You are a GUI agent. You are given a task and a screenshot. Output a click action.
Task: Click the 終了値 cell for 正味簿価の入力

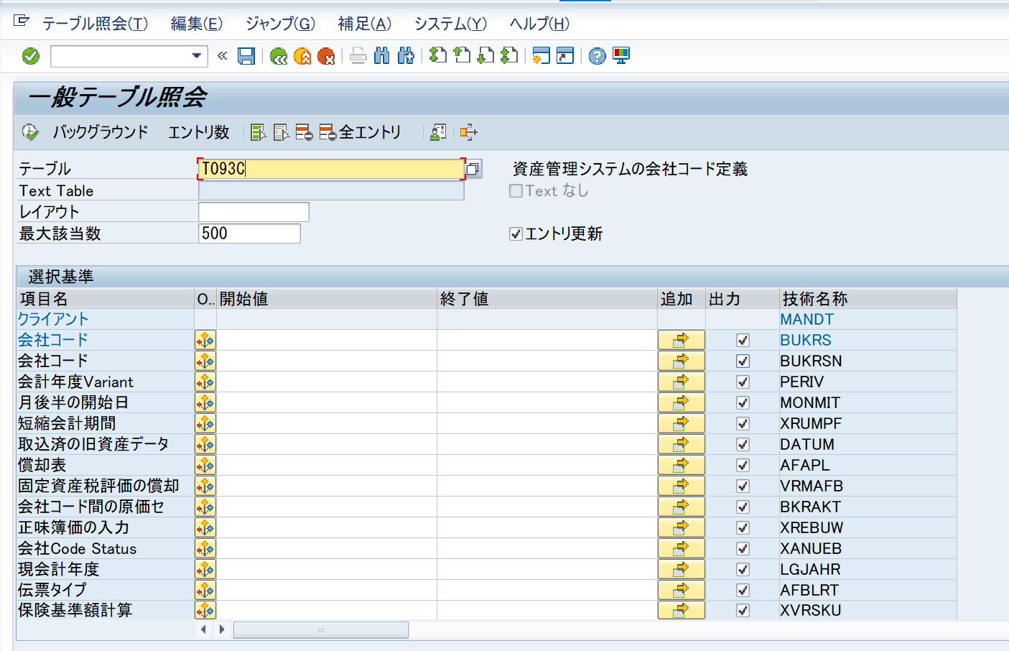(547, 528)
